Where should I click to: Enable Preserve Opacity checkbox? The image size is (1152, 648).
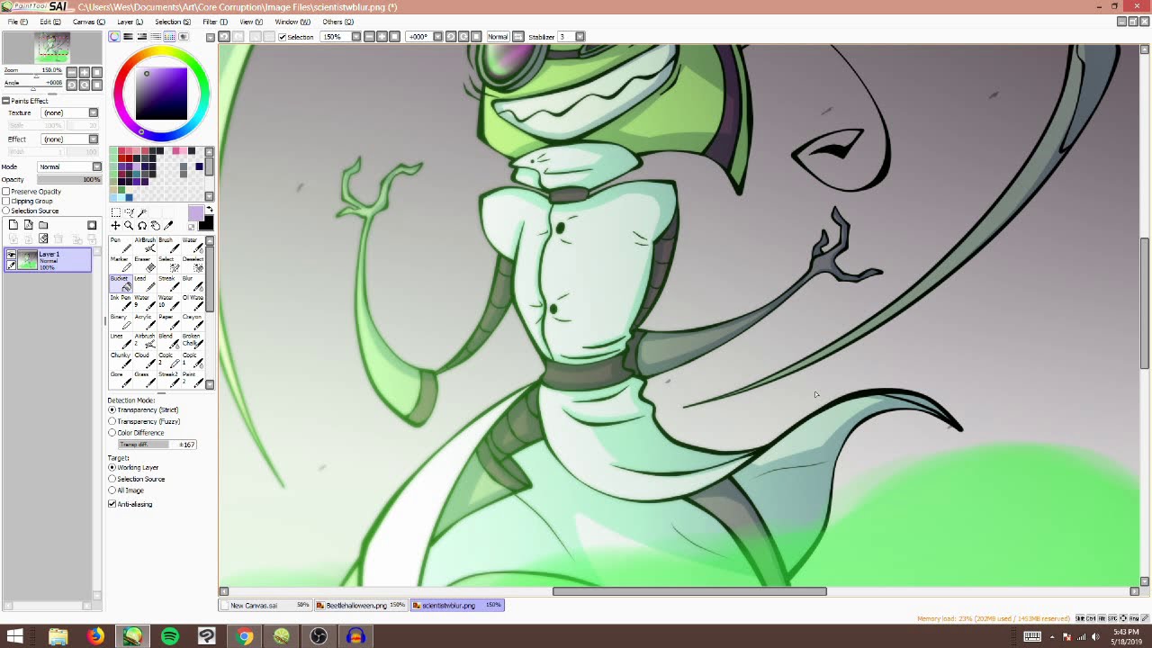coord(6,192)
